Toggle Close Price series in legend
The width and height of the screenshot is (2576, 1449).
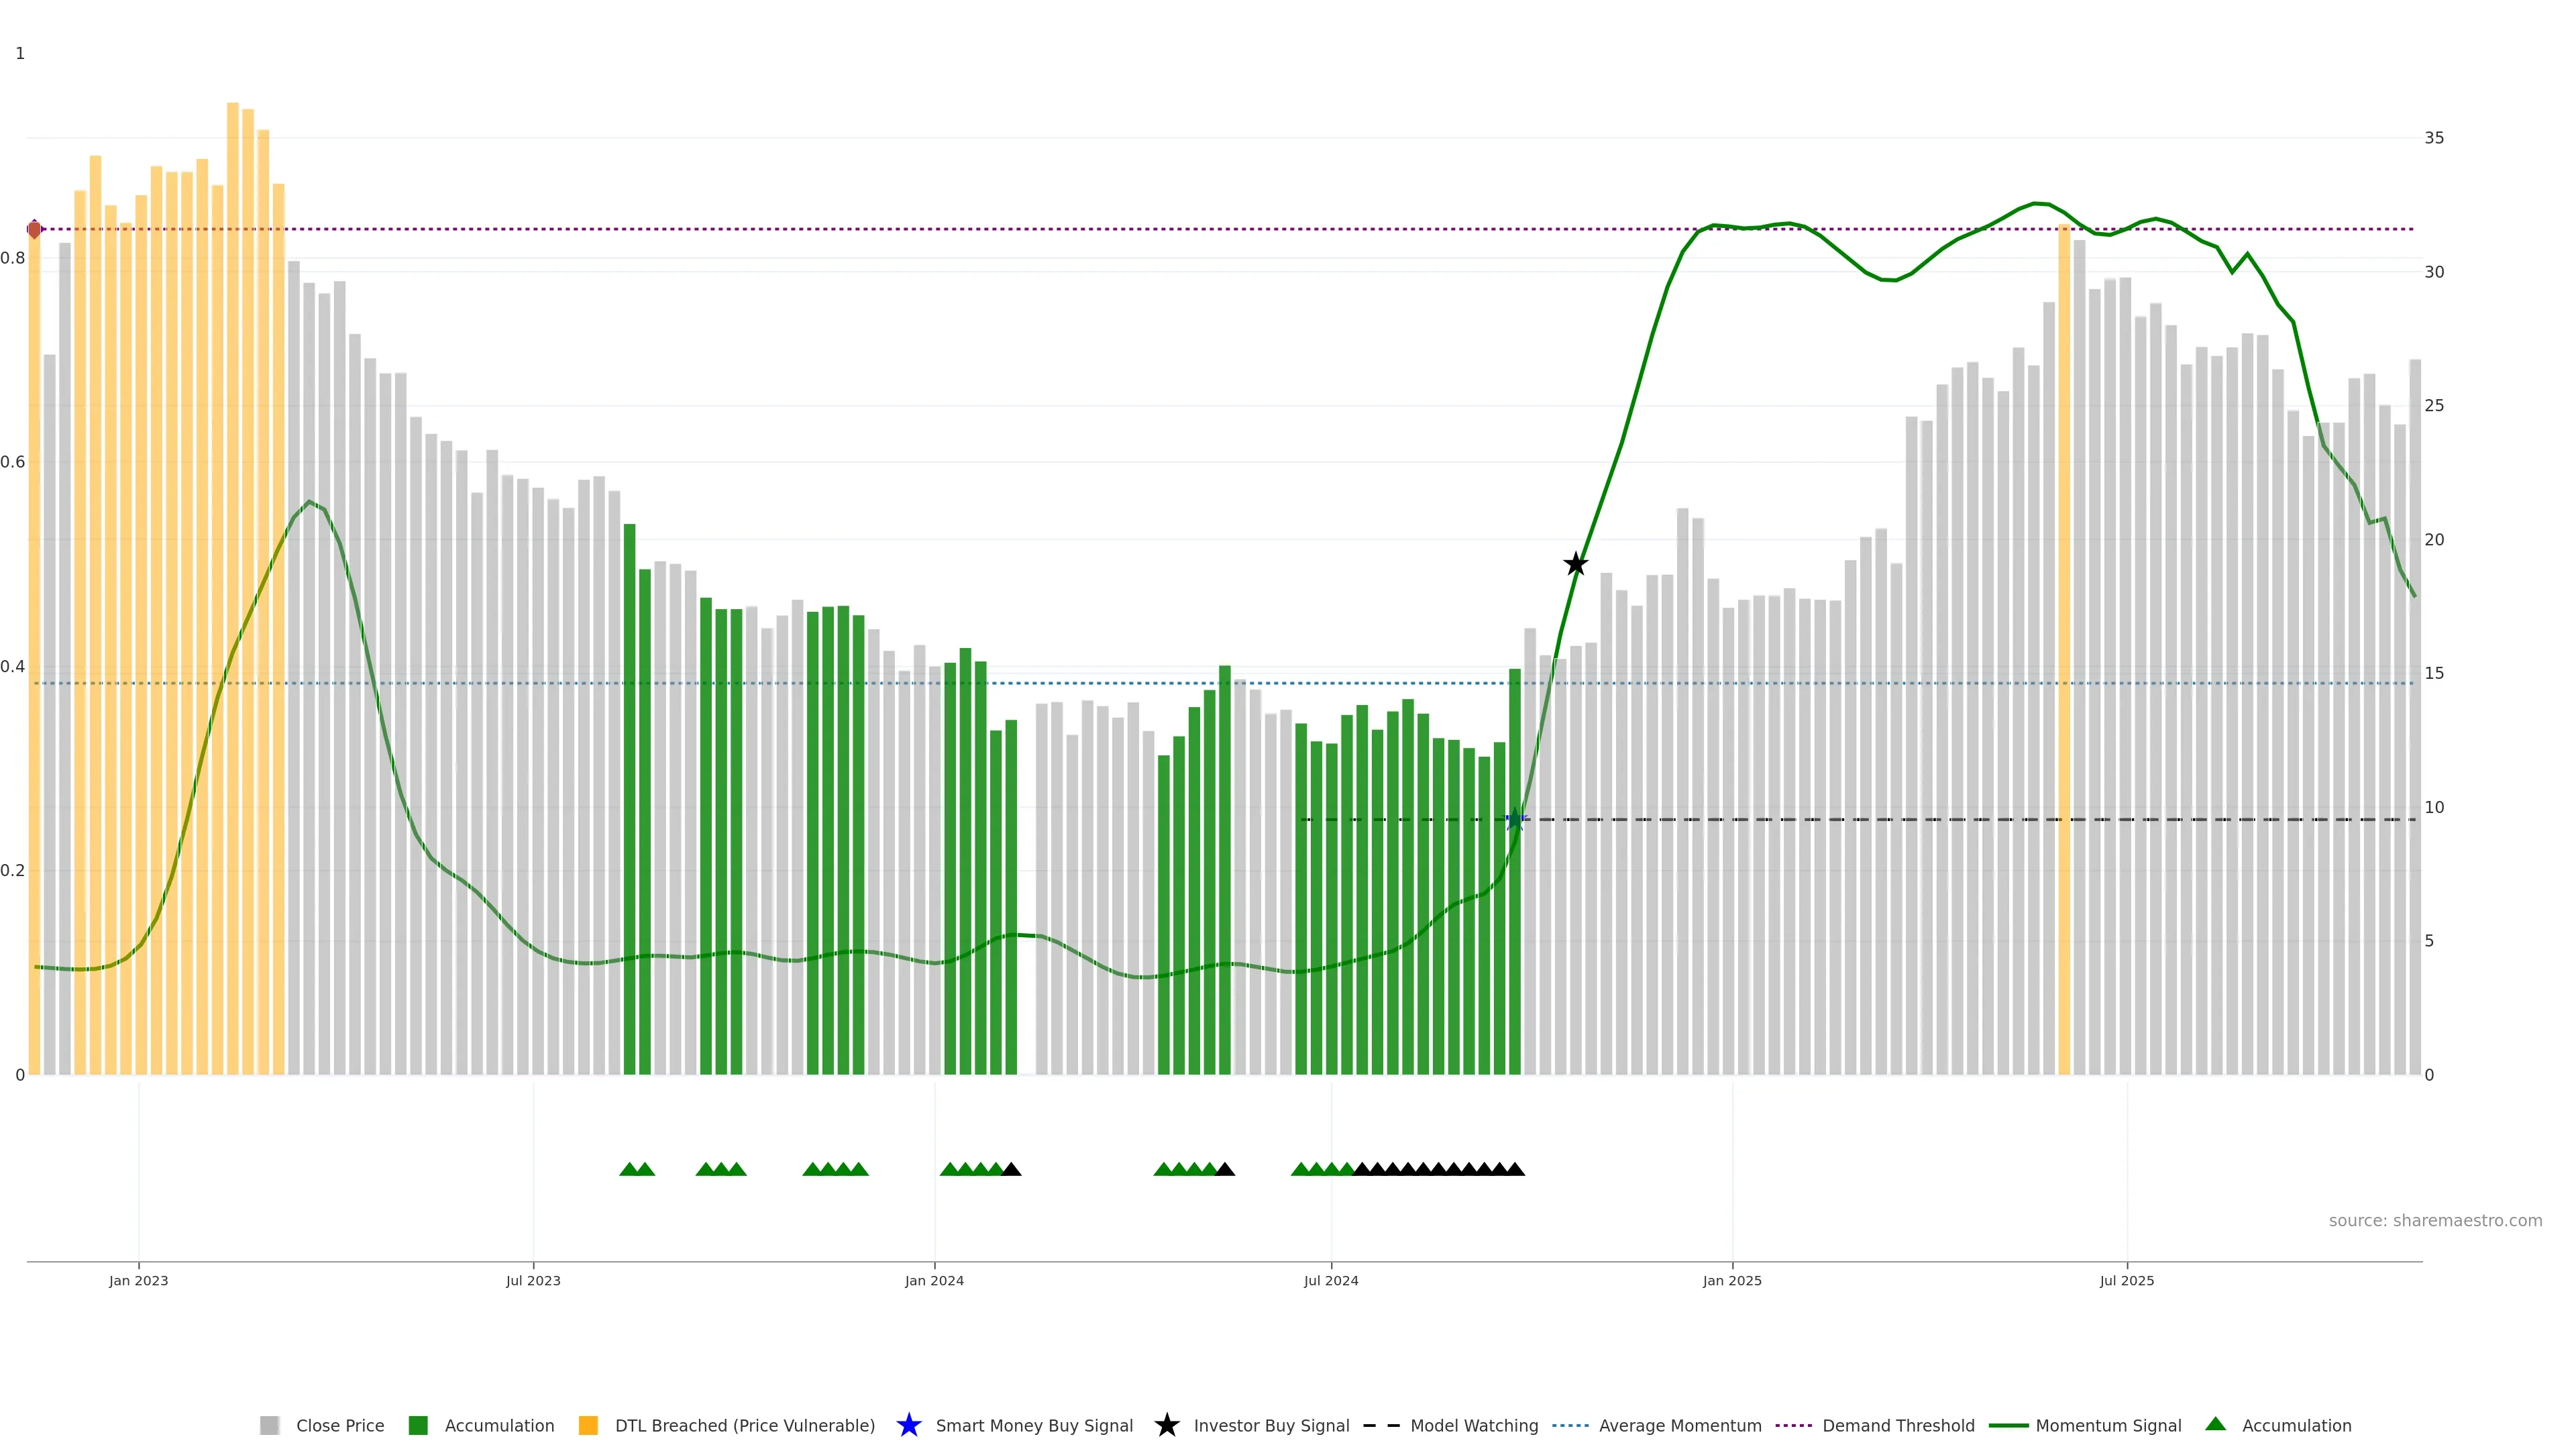coord(339,1425)
